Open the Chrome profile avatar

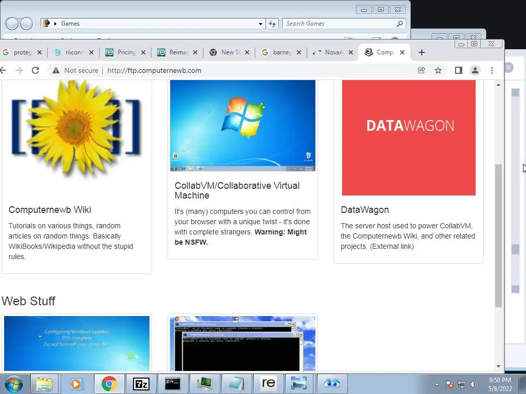tap(475, 70)
